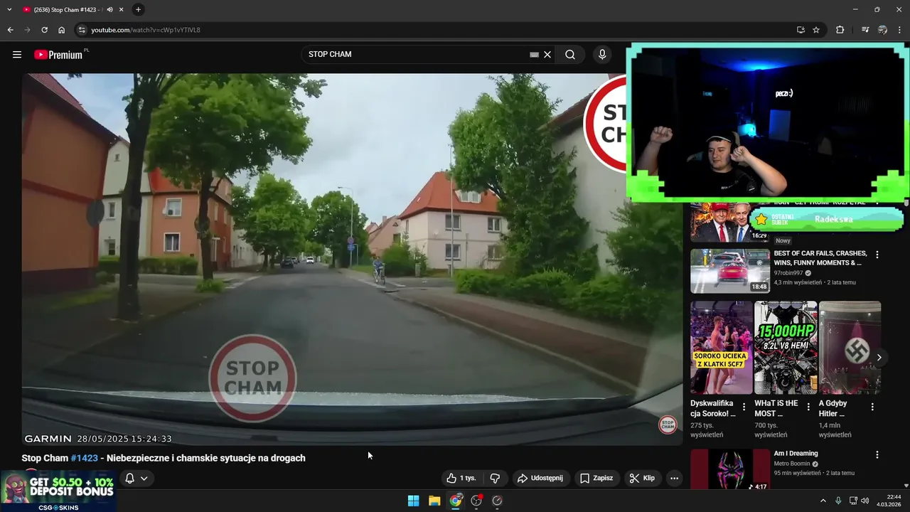Viewport: 910px width, 512px height.
Task: Show hidden system tray icons chevron
Action: pos(823,501)
